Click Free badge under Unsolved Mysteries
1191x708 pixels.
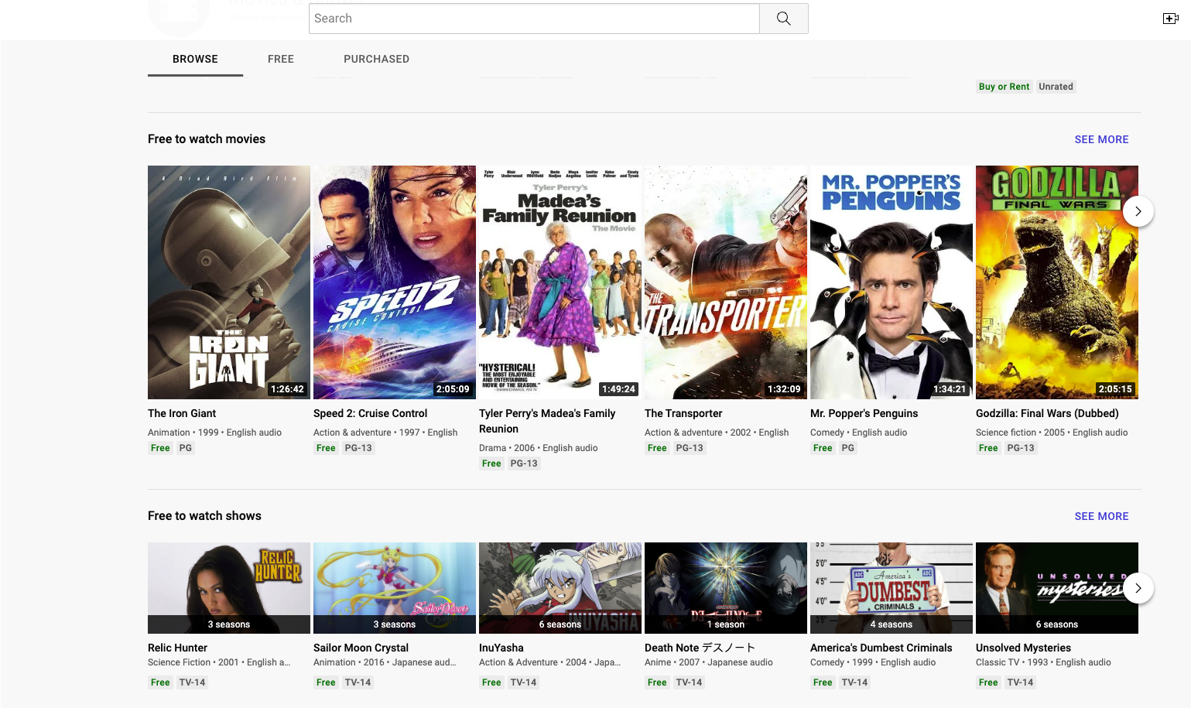(x=988, y=682)
